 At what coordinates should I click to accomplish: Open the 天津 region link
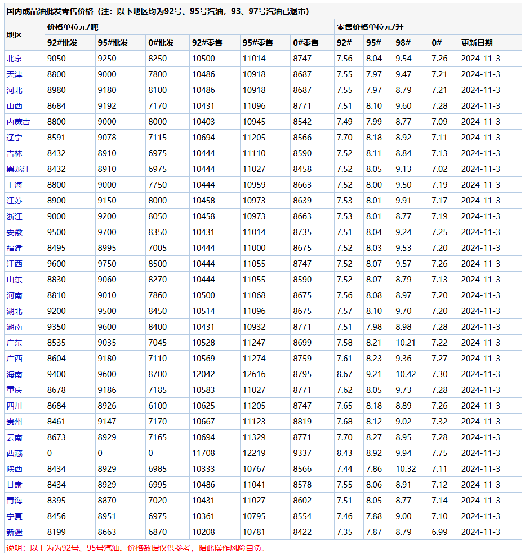point(14,74)
